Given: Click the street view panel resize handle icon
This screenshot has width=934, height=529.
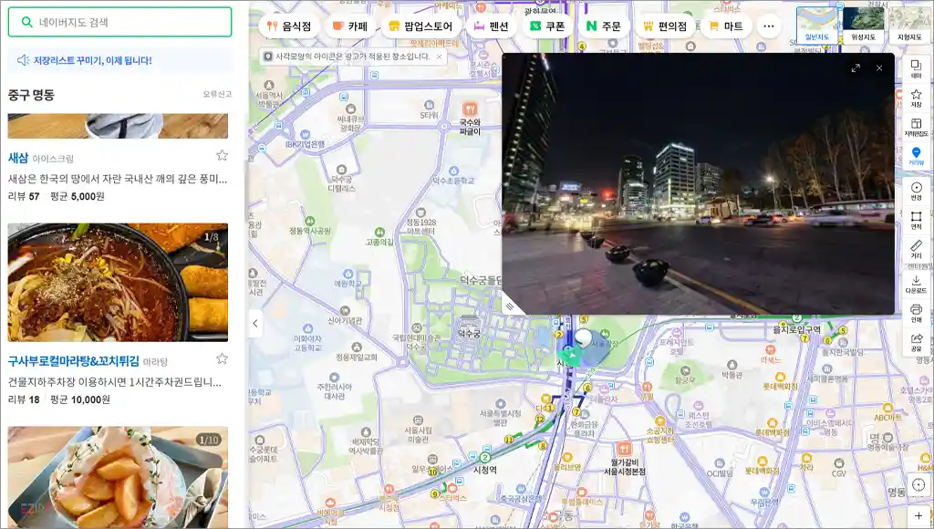Looking at the screenshot, I should click(510, 306).
